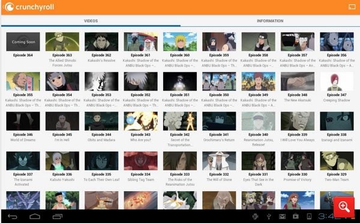Open Episode 338 thumbnail

point(337,121)
